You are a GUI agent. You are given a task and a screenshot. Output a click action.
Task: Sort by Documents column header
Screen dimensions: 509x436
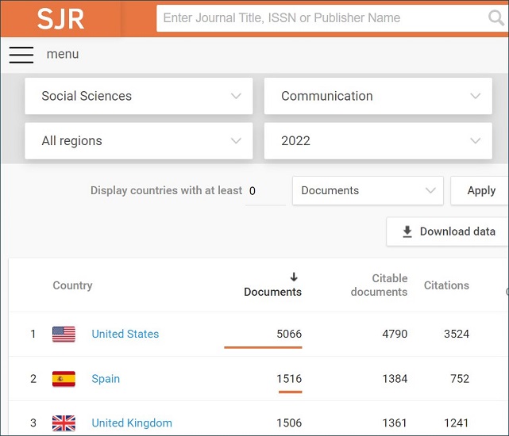tap(272, 292)
